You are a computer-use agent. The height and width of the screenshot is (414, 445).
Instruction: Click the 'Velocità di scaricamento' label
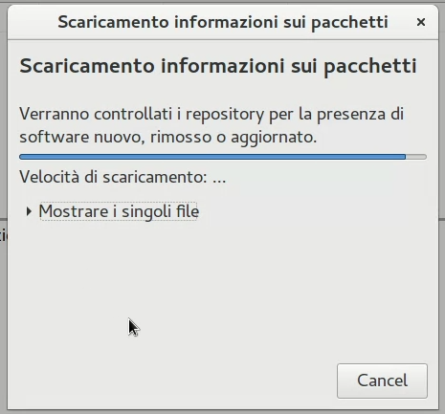113,177
